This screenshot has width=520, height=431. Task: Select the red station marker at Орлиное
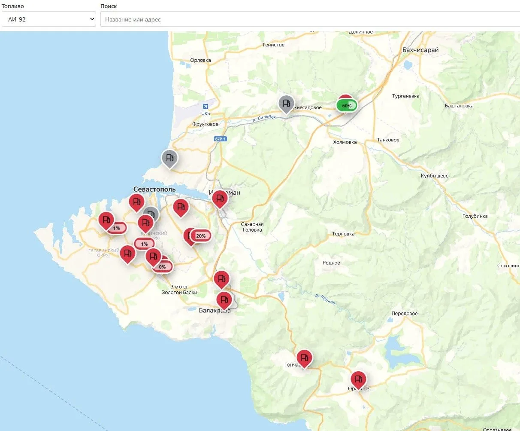tap(358, 380)
